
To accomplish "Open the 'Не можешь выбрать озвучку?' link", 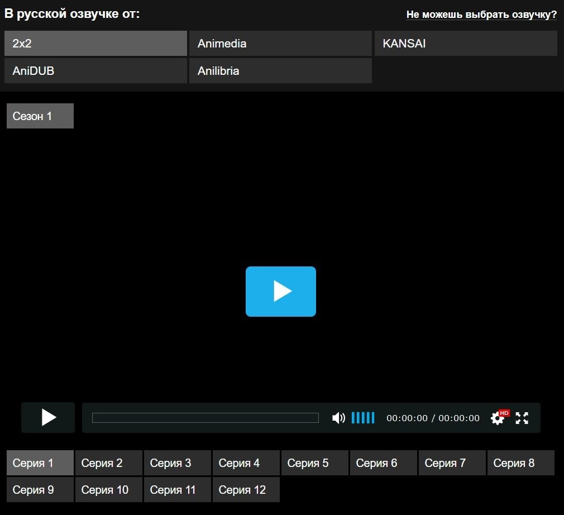I will [x=481, y=15].
